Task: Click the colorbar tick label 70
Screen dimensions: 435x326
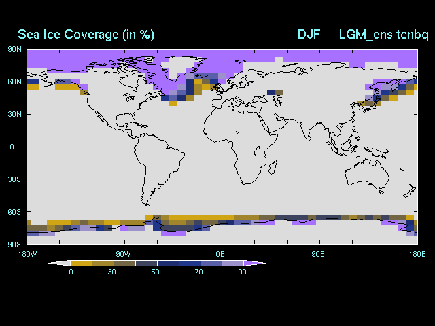Action: (198, 272)
